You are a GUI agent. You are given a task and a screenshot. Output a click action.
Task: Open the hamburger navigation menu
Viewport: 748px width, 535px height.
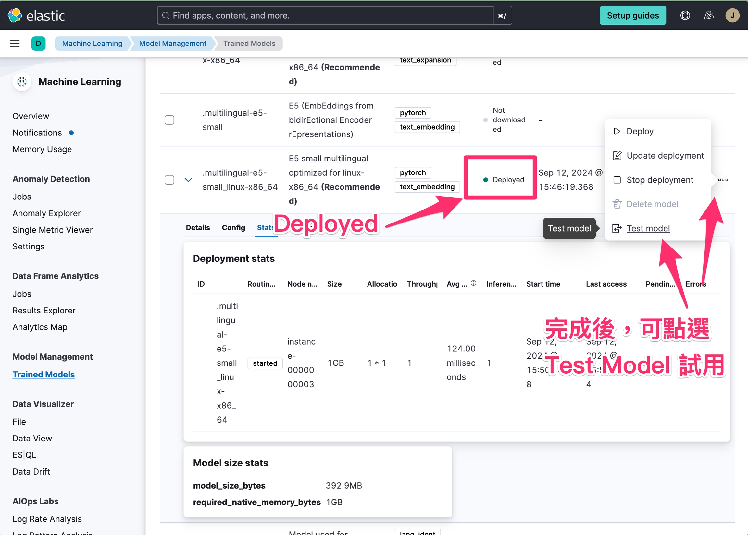coord(15,44)
